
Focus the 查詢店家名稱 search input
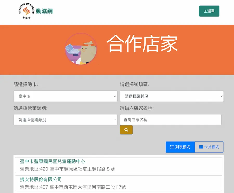(170, 120)
